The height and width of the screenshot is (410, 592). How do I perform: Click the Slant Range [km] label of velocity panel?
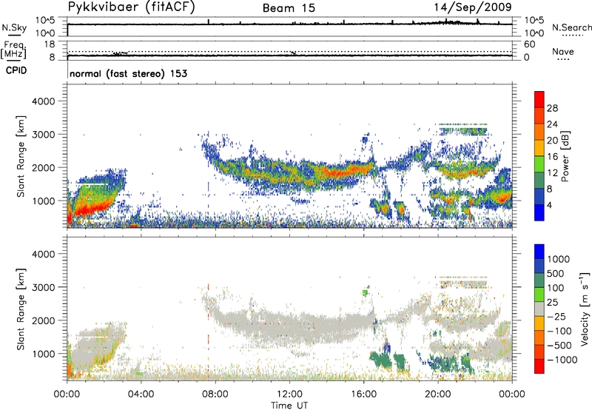coord(21,309)
